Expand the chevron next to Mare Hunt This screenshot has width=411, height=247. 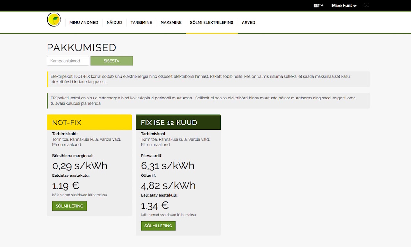(355, 5)
